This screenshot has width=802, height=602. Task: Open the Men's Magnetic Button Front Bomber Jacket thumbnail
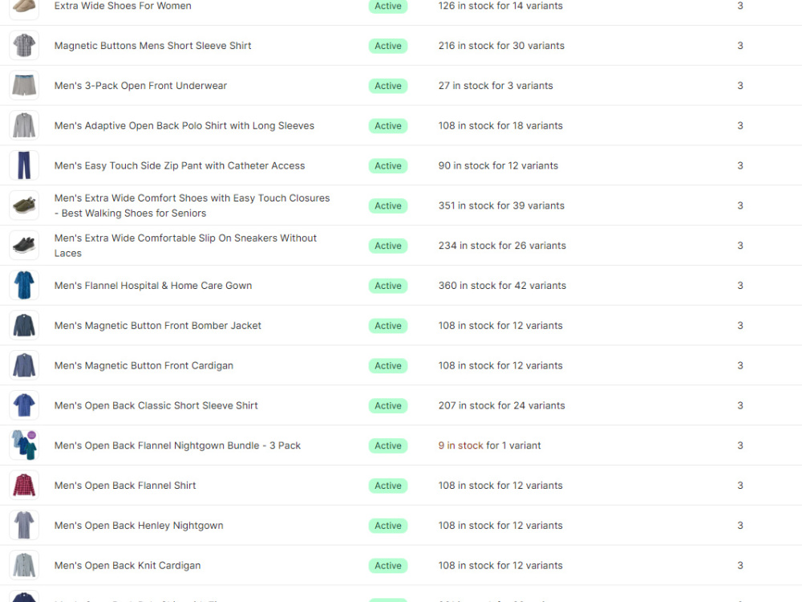pyautogui.click(x=24, y=325)
